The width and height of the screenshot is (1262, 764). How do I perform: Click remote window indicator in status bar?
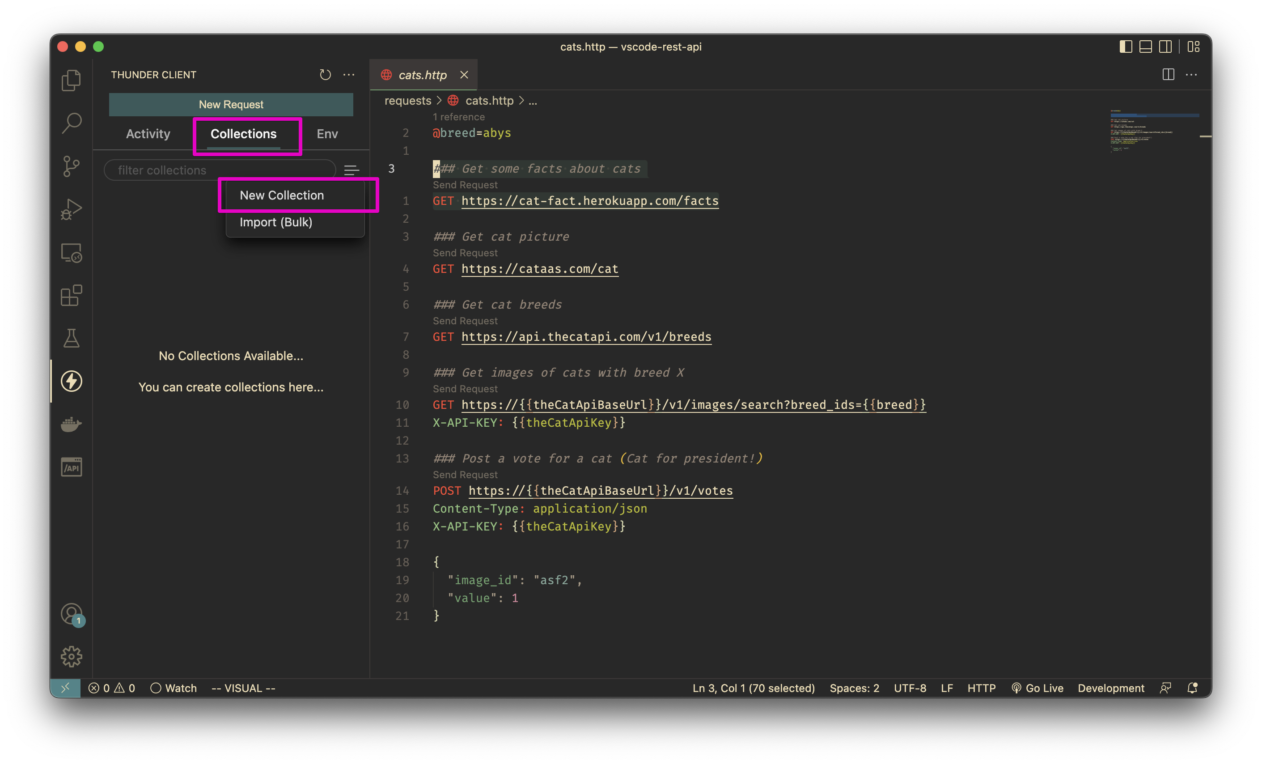66,688
